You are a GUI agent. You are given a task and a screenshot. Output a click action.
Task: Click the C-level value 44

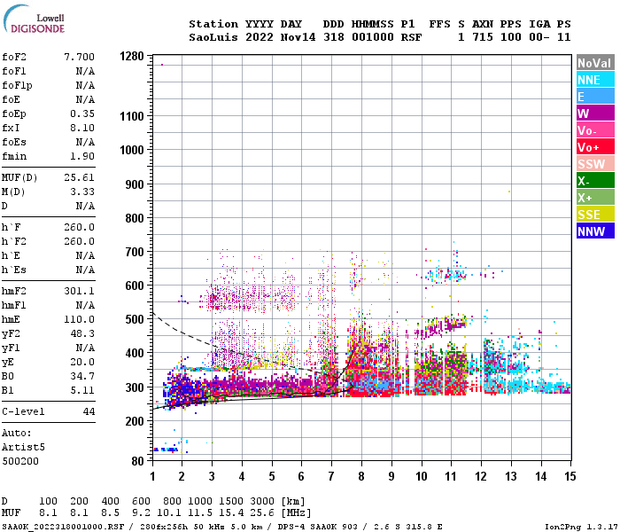tap(89, 411)
